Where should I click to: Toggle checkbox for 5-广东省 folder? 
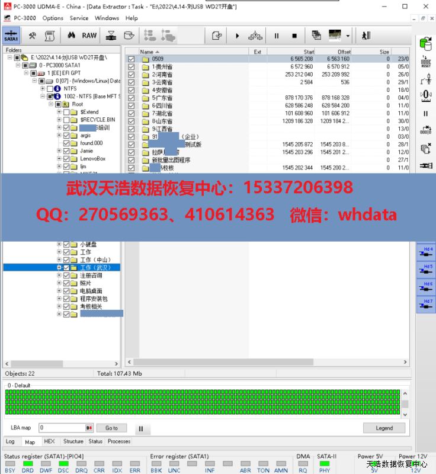132,98
